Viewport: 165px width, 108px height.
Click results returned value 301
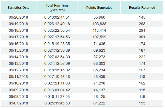click(142, 37)
